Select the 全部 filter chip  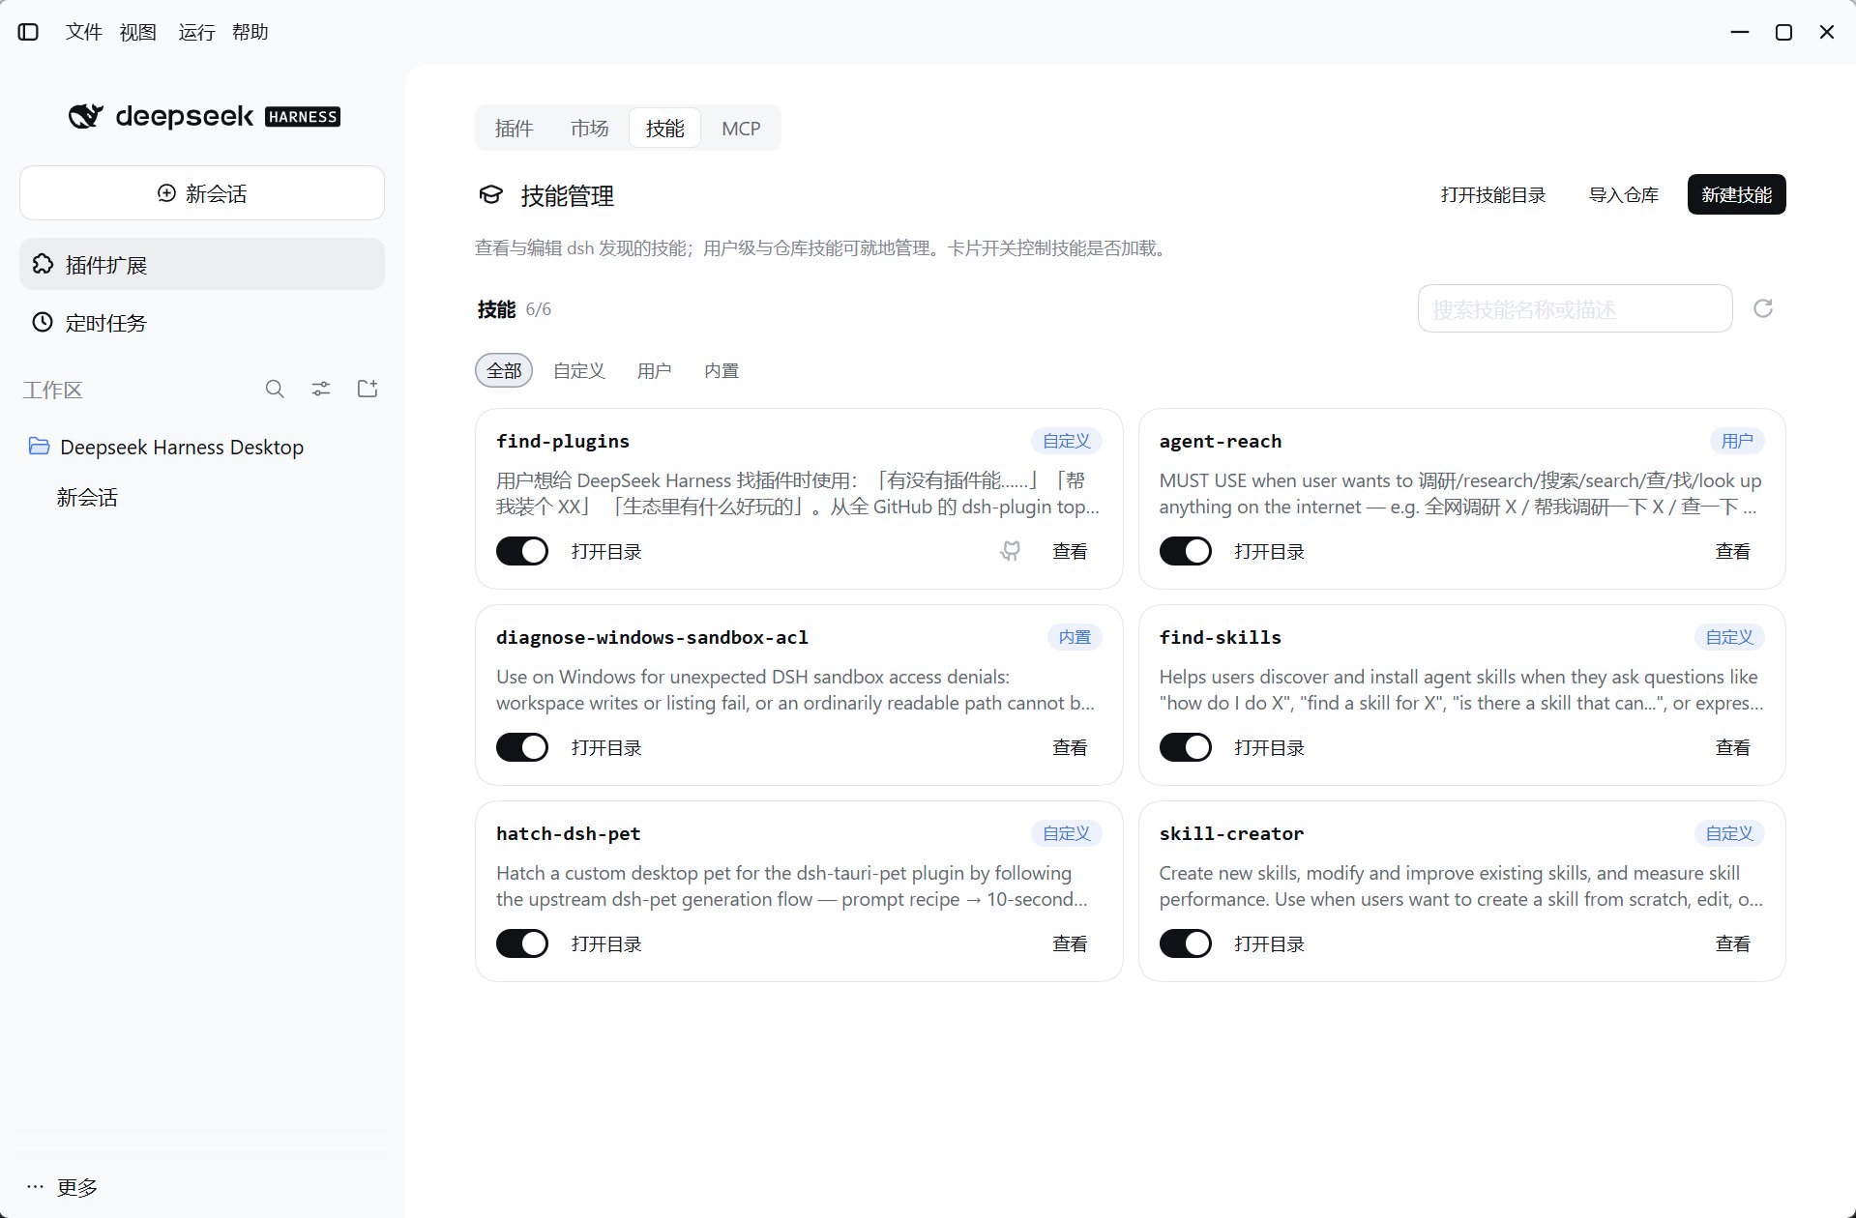click(x=504, y=370)
